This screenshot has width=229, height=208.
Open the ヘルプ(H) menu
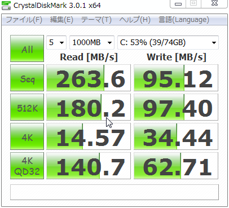(135, 20)
